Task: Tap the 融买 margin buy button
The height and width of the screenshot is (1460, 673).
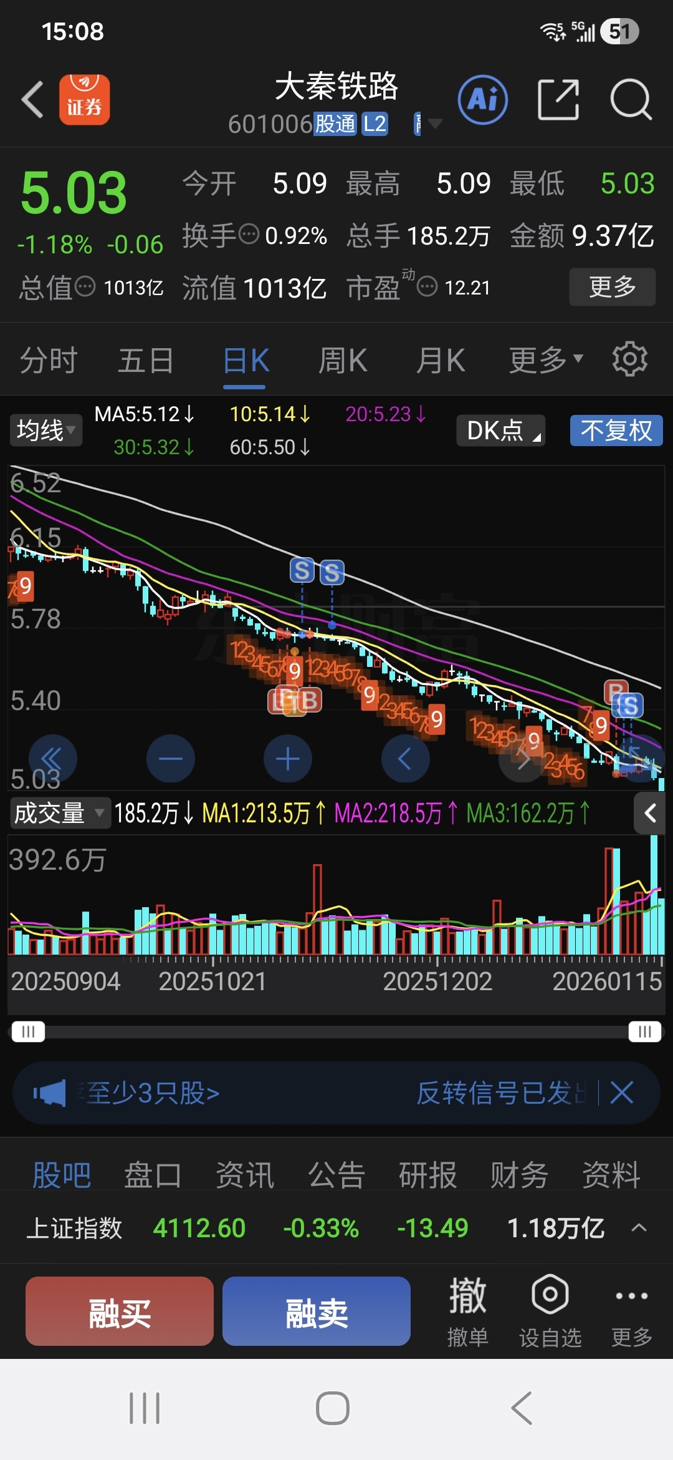Action: click(x=120, y=1311)
